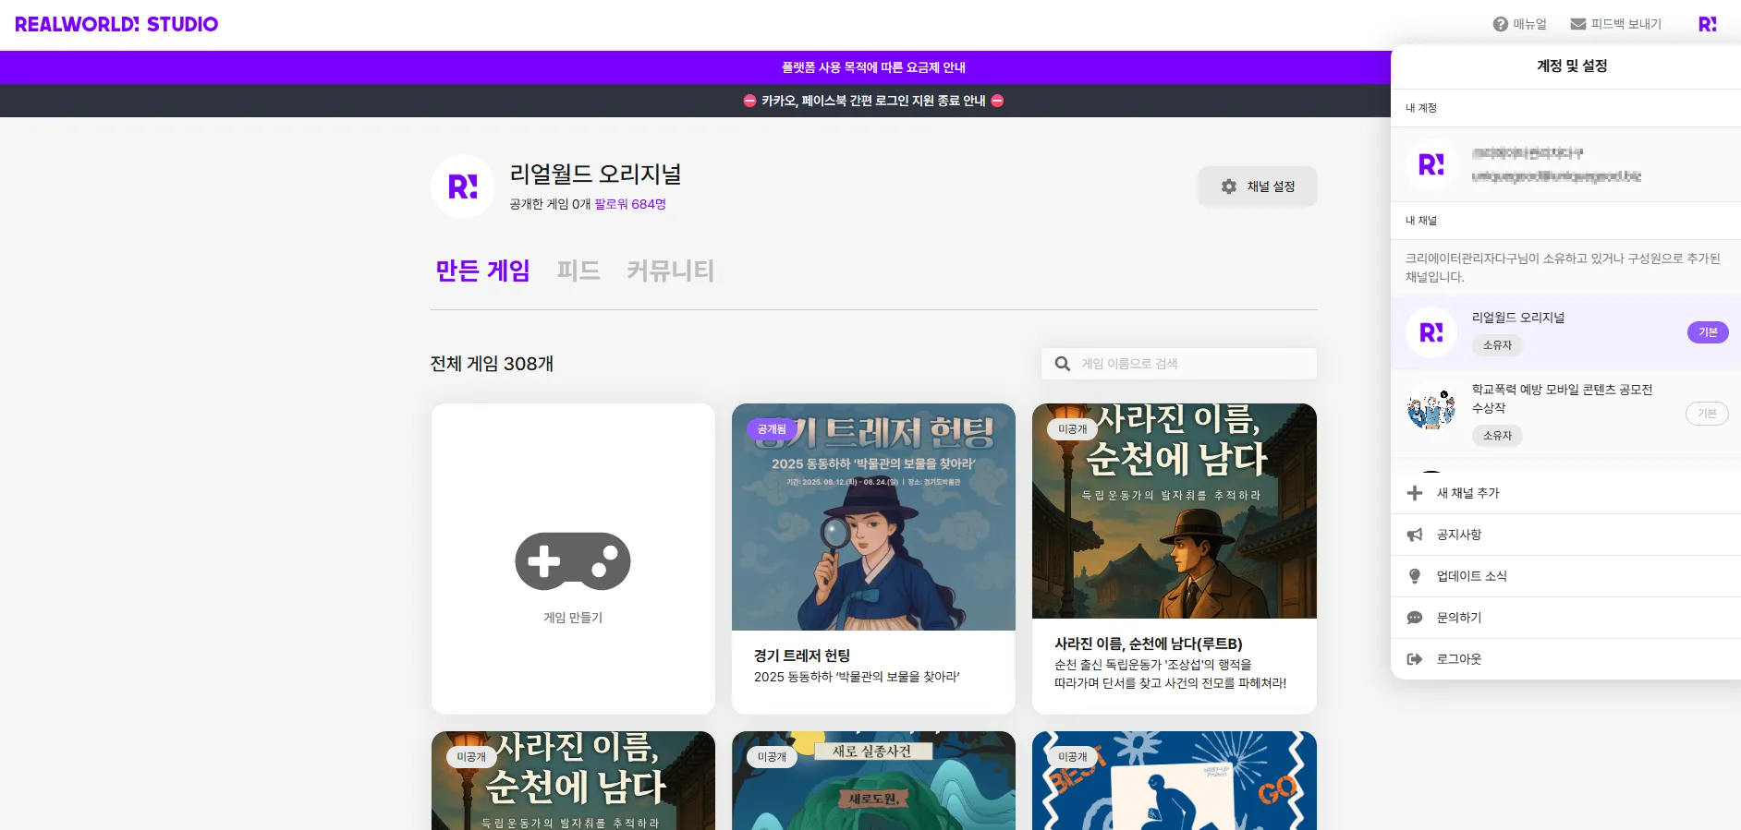Screen dimensions: 1741x830
Task: Click the channel settings gear icon
Action: coord(1229,186)
